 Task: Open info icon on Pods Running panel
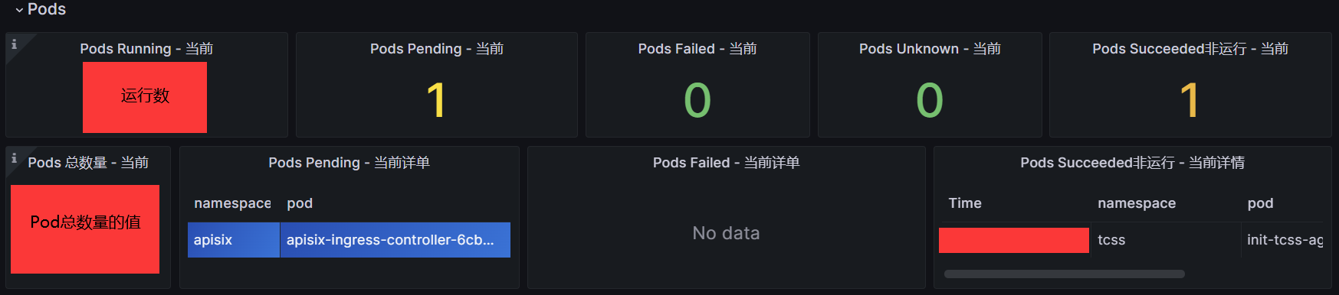tap(14, 44)
